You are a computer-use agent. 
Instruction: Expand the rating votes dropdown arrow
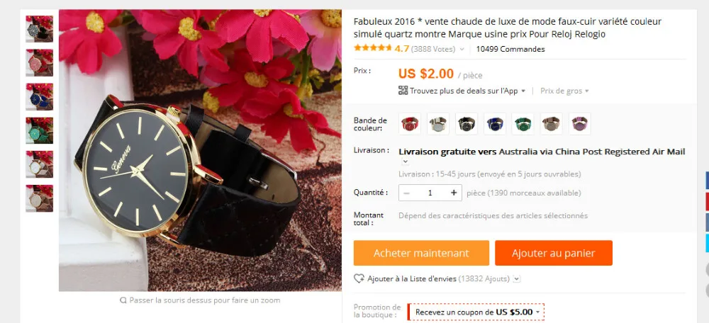coord(462,50)
